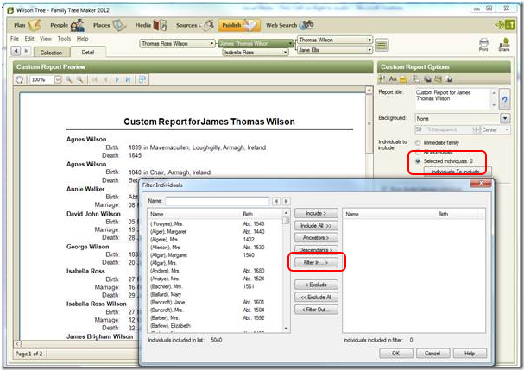The height and width of the screenshot is (370, 524).
Task: Open the People workspace
Action: (67, 25)
